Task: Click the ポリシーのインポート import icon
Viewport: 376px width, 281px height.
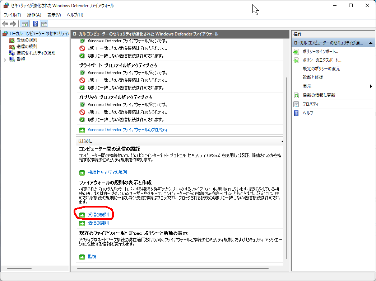Action: click(296, 52)
